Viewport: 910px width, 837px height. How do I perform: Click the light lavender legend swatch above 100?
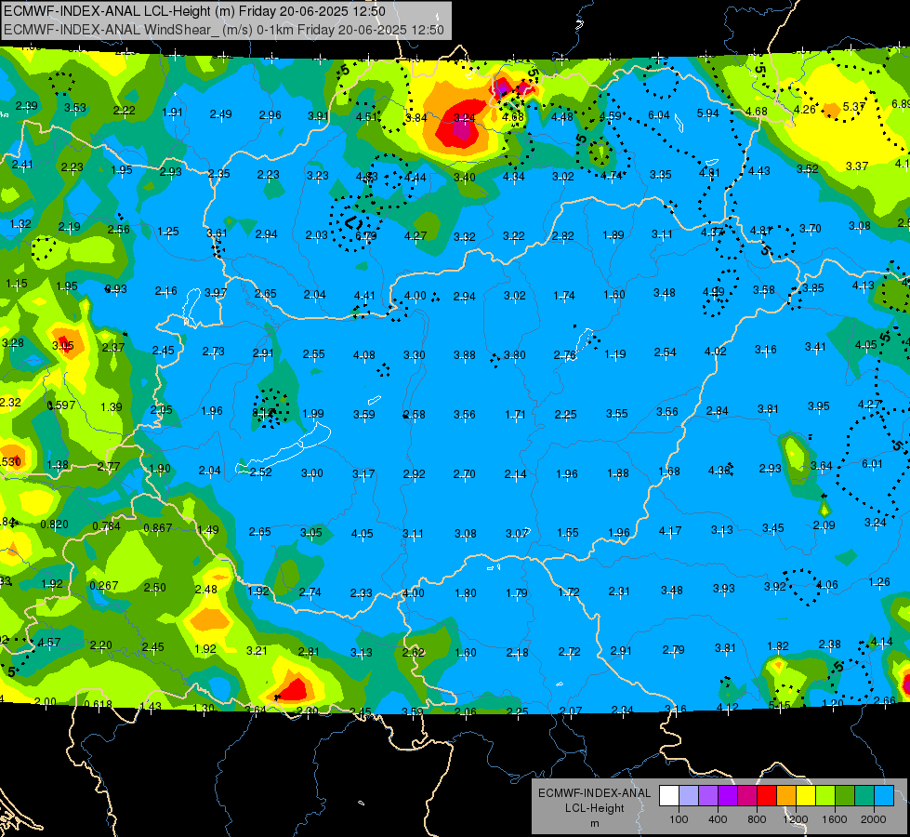(x=688, y=796)
